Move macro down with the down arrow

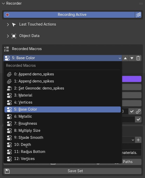(x=132, y=58)
